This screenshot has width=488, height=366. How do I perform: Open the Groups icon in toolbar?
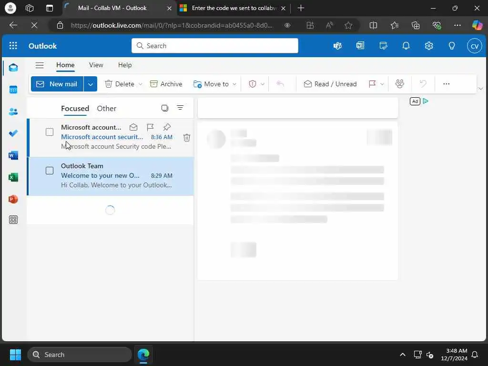(400, 84)
